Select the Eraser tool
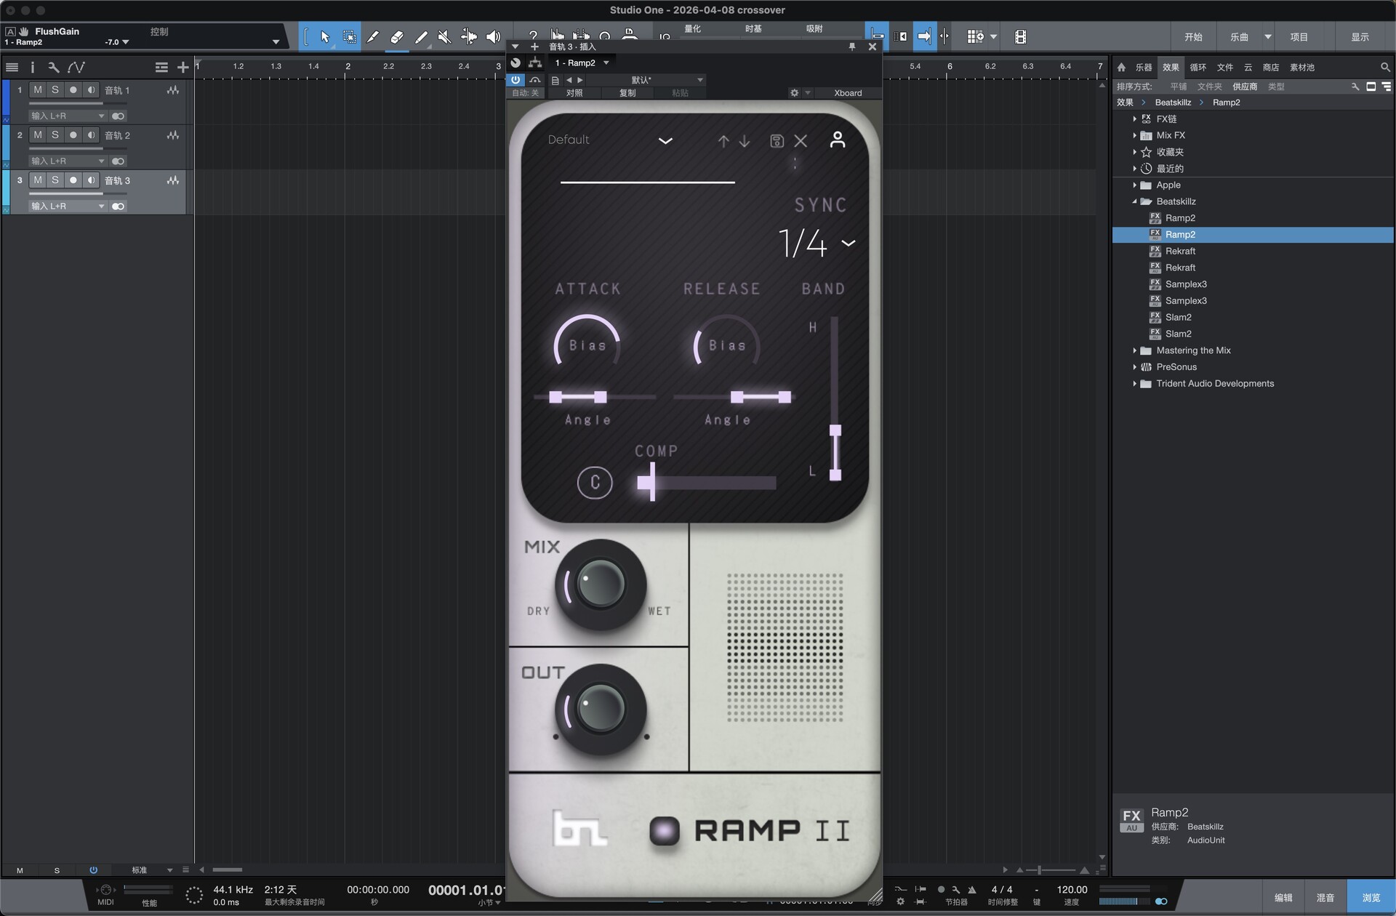The image size is (1396, 916). click(x=397, y=36)
